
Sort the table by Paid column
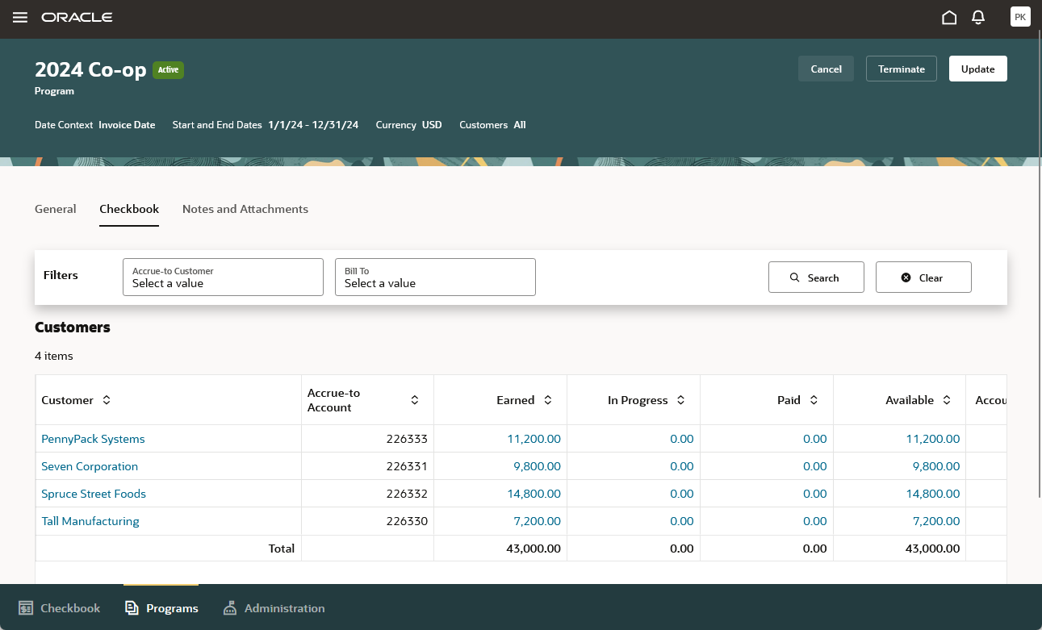coord(814,399)
